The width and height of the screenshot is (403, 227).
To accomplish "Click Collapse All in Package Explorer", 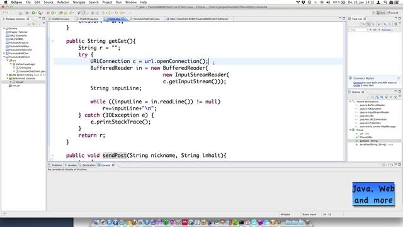I will (x=29, y=24).
